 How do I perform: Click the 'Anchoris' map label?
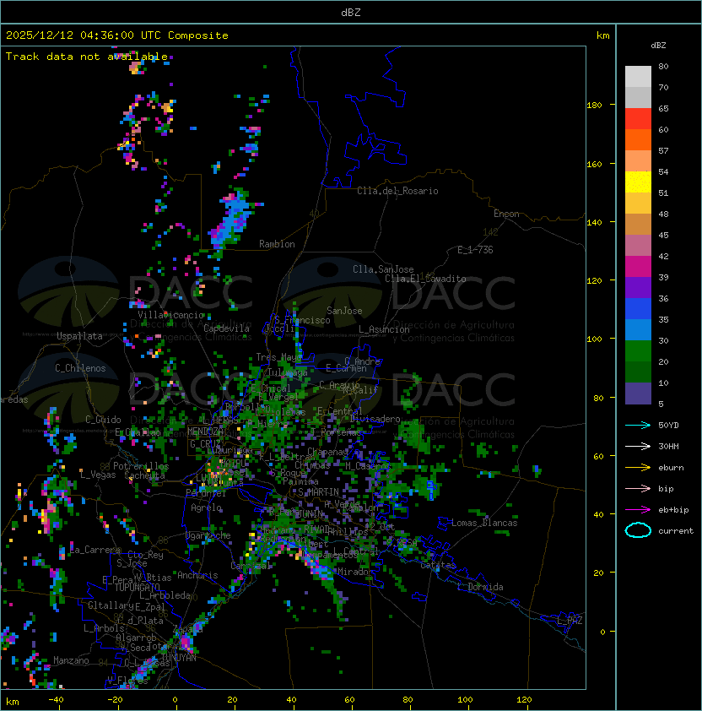click(197, 575)
